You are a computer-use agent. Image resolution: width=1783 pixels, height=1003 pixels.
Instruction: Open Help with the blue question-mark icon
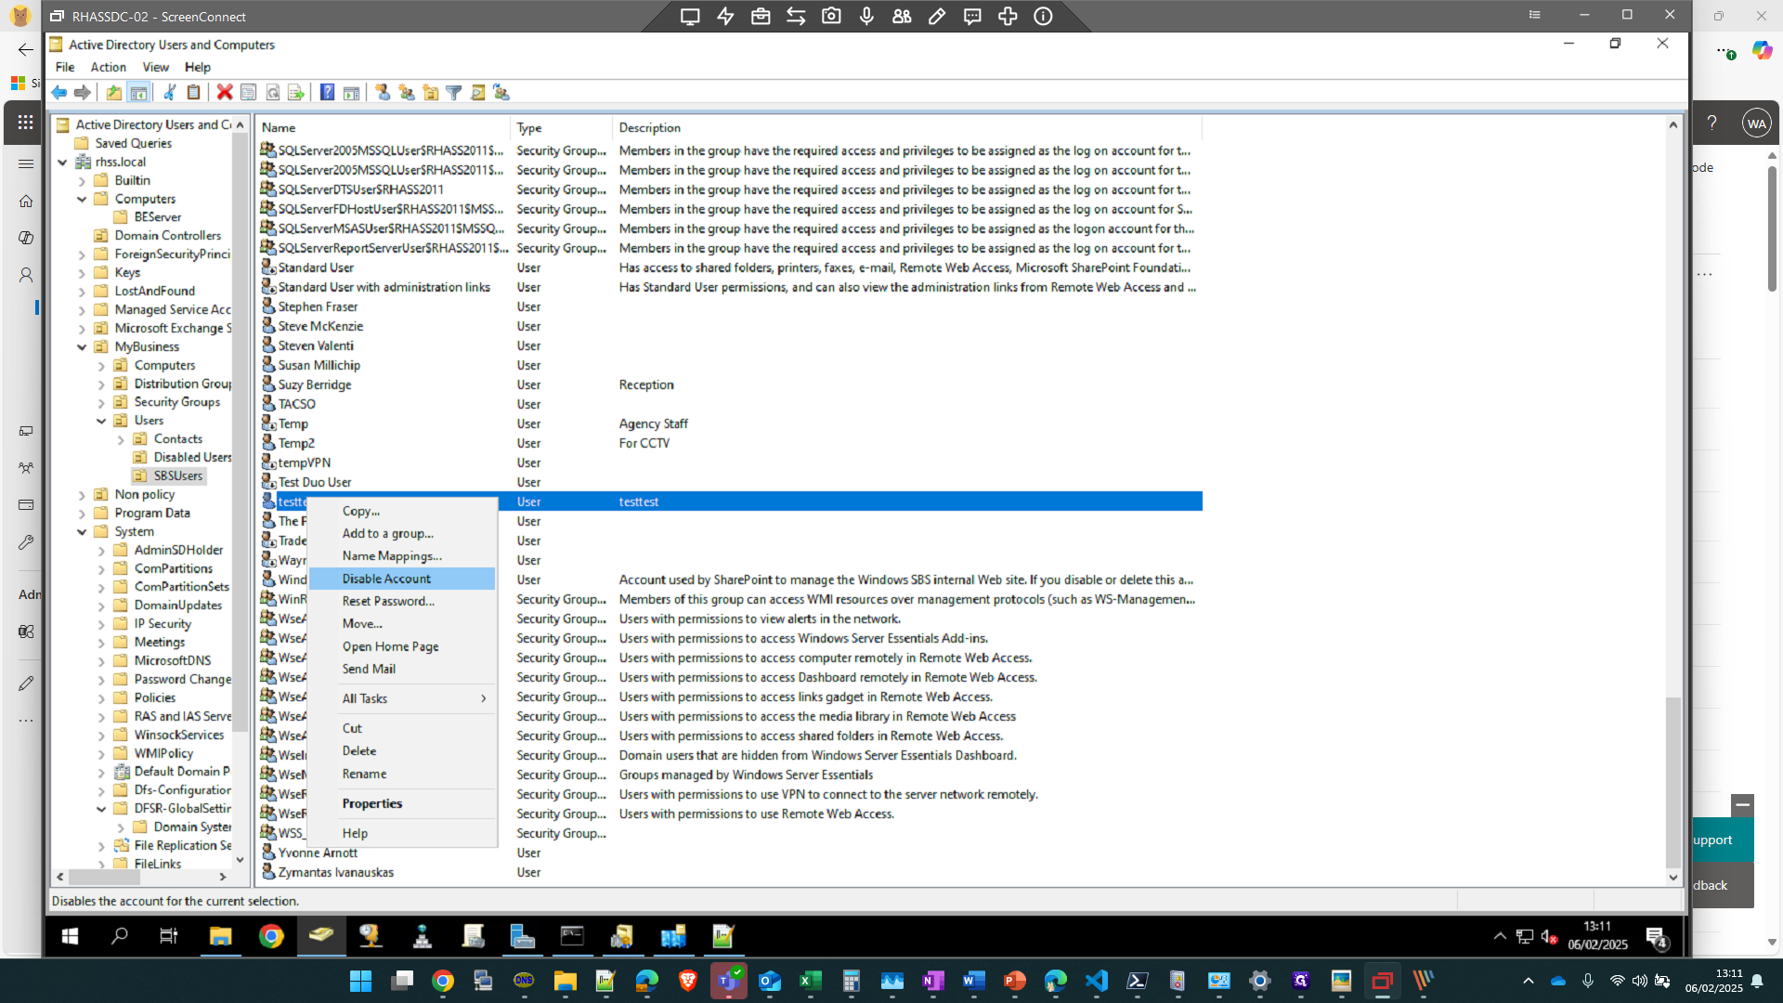[x=327, y=92]
